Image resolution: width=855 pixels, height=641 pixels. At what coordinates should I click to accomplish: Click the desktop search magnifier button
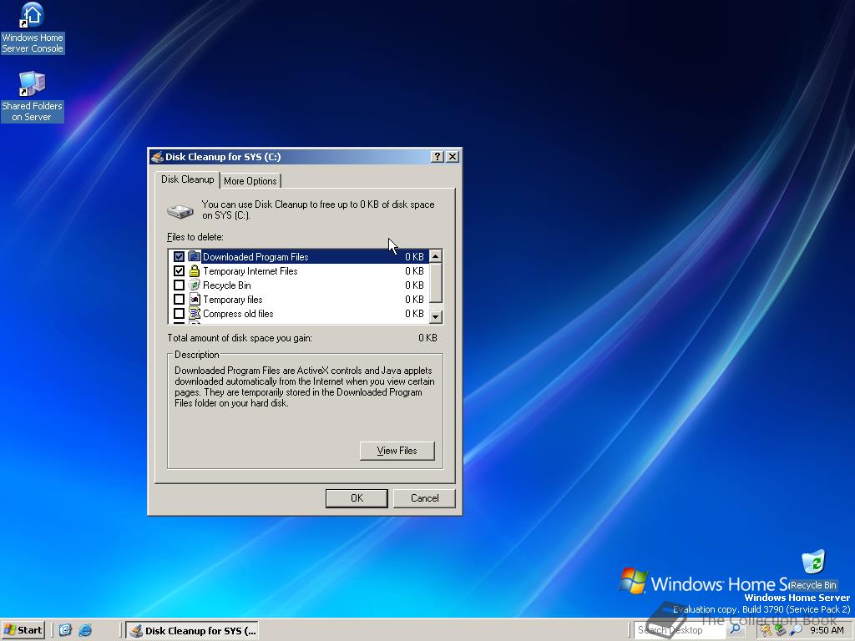point(735,629)
